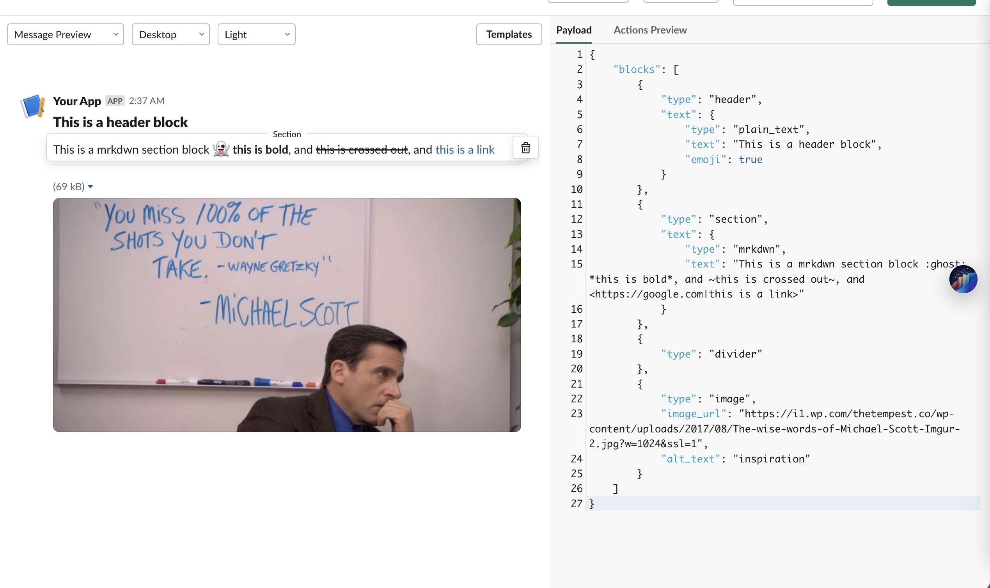
Task: Delete the Section block with trash icon
Action: click(525, 148)
